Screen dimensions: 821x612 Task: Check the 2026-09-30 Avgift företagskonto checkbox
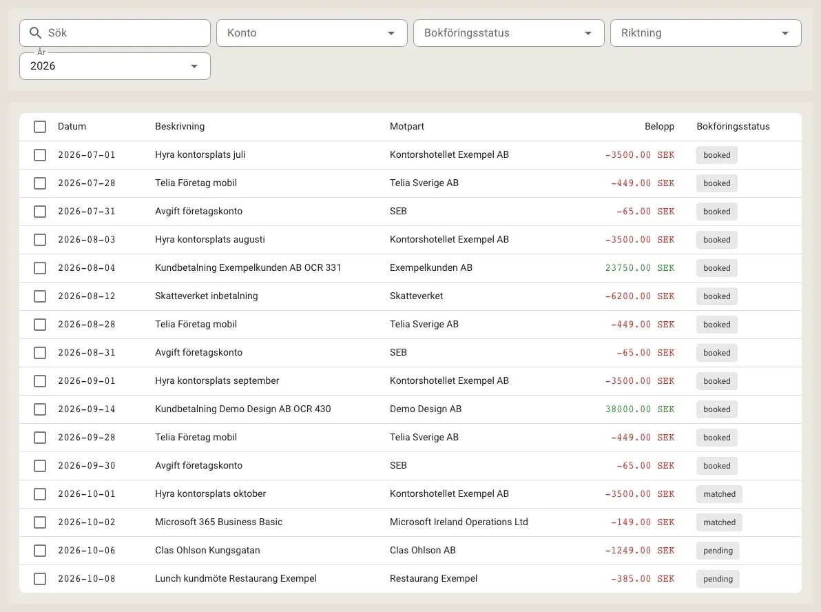(x=40, y=466)
